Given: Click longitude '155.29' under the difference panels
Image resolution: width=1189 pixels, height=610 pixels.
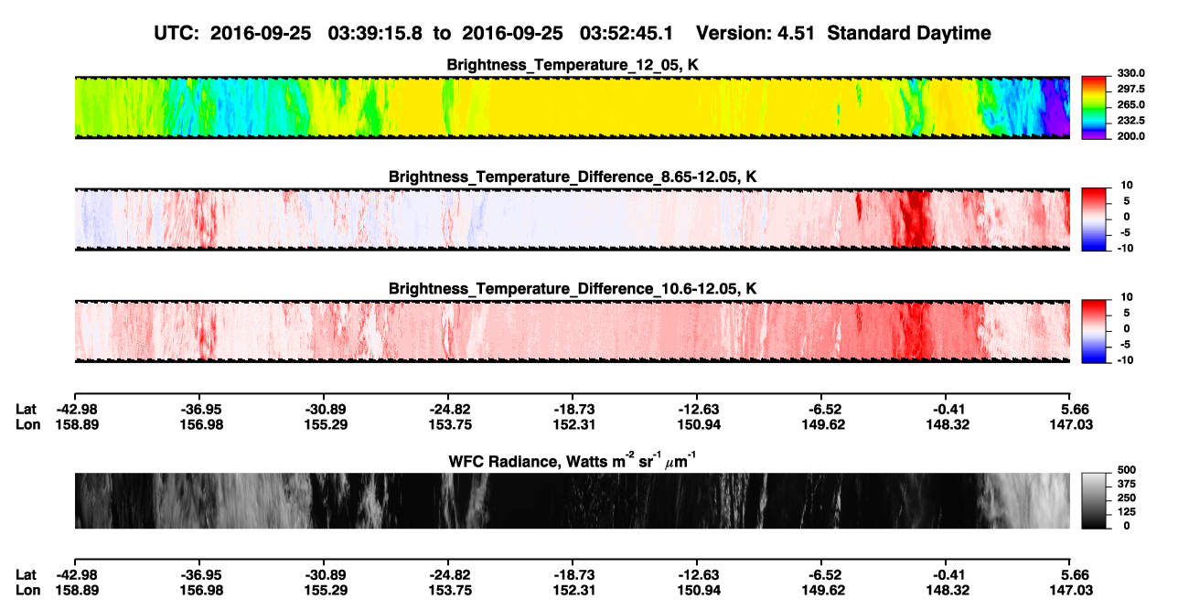Looking at the screenshot, I should pos(323,424).
